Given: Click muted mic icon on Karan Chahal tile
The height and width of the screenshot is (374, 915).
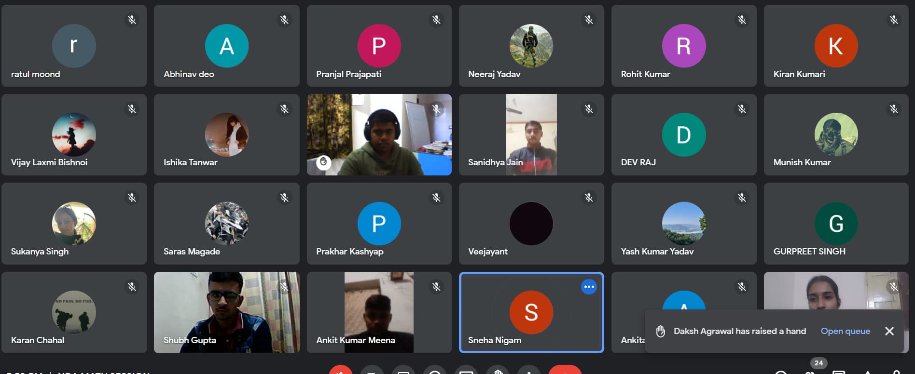Looking at the screenshot, I should [132, 287].
